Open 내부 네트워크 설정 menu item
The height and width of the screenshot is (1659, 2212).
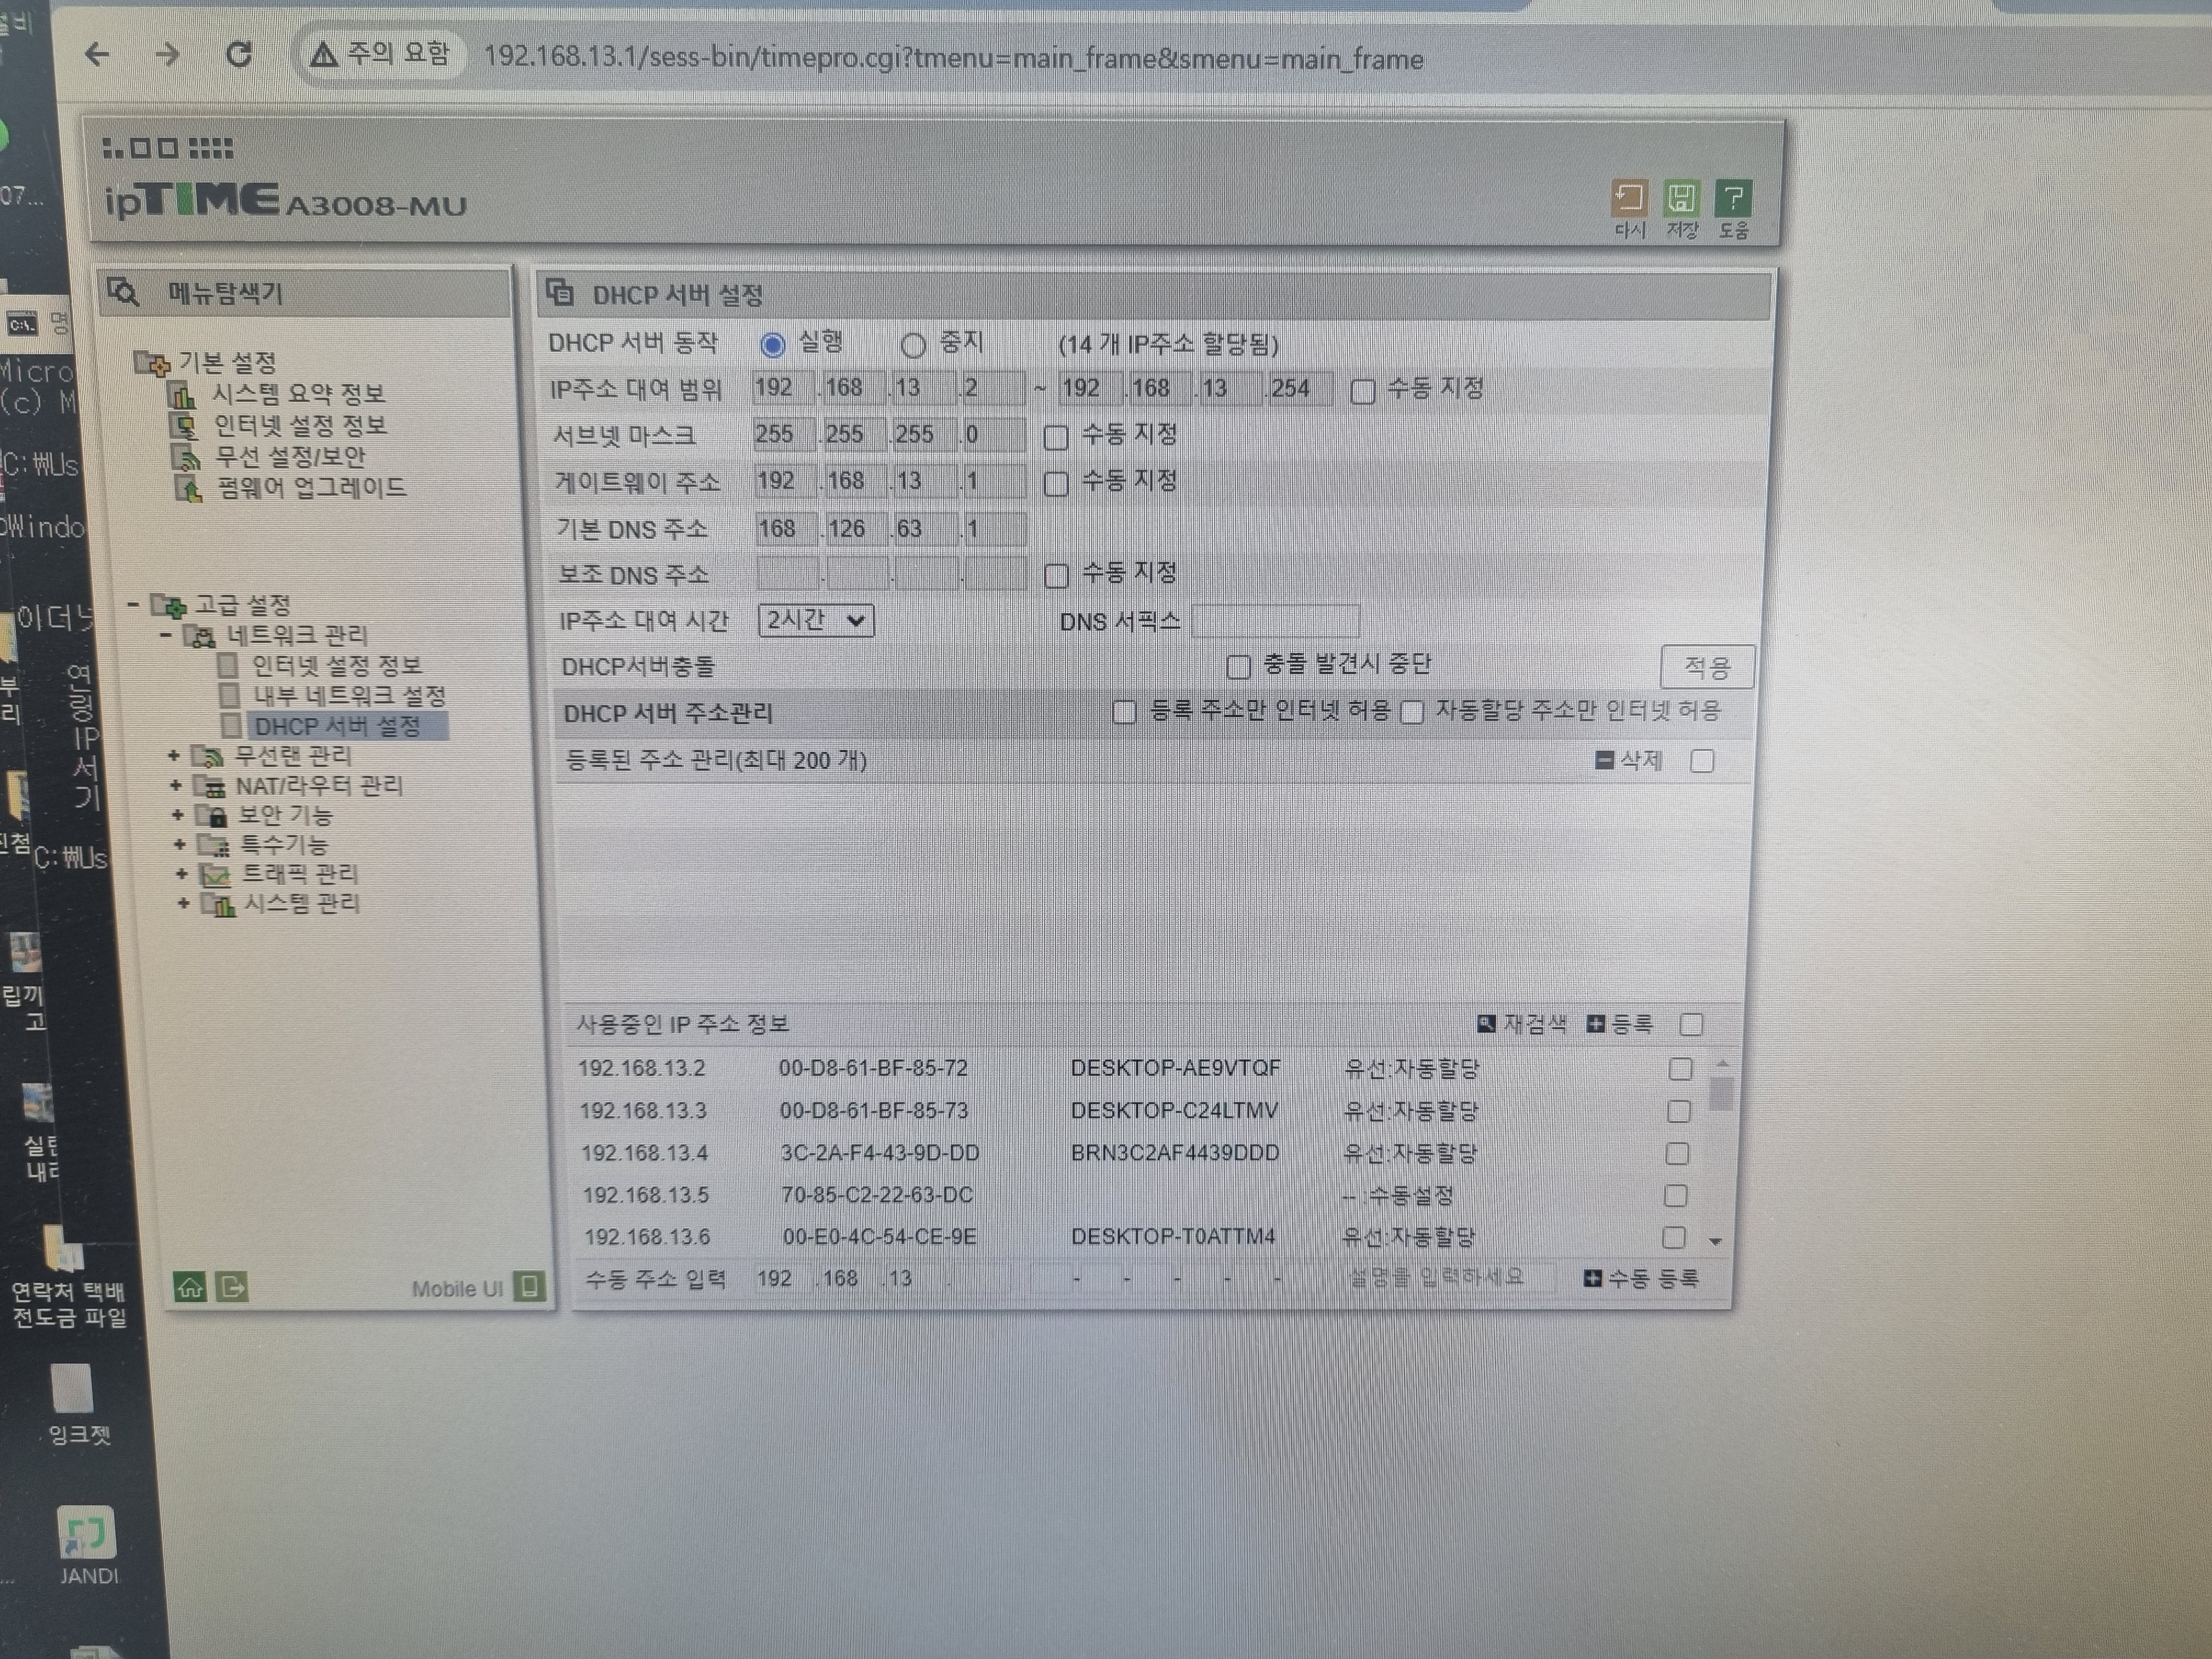(x=349, y=695)
